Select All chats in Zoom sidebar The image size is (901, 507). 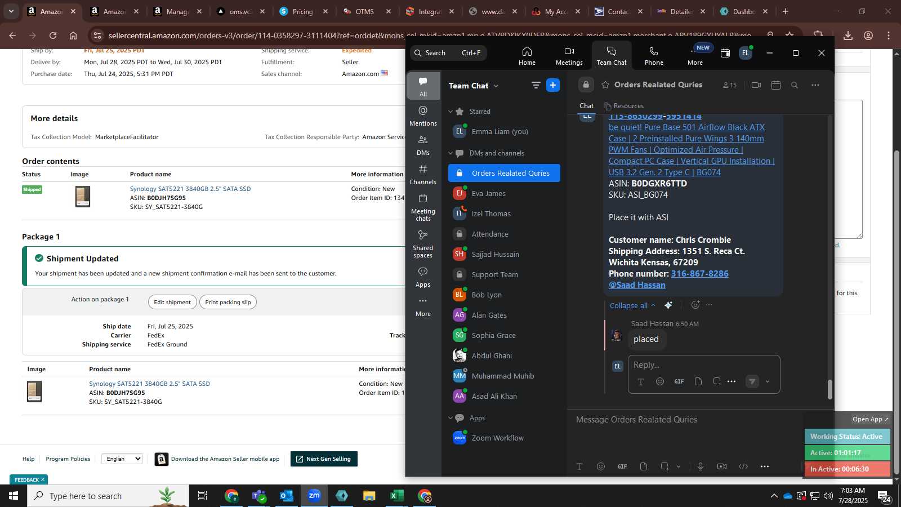[x=423, y=86]
